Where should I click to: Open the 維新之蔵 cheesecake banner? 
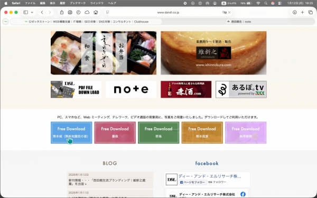[213, 53]
